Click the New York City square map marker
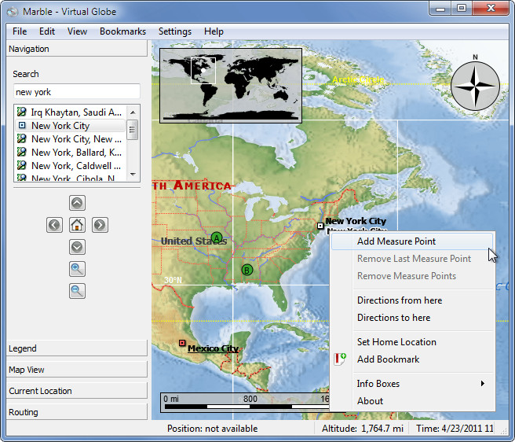This screenshot has width=515, height=442. [320, 226]
